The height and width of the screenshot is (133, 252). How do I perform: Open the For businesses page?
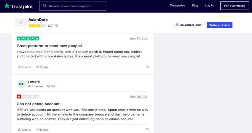tap(235, 6)
